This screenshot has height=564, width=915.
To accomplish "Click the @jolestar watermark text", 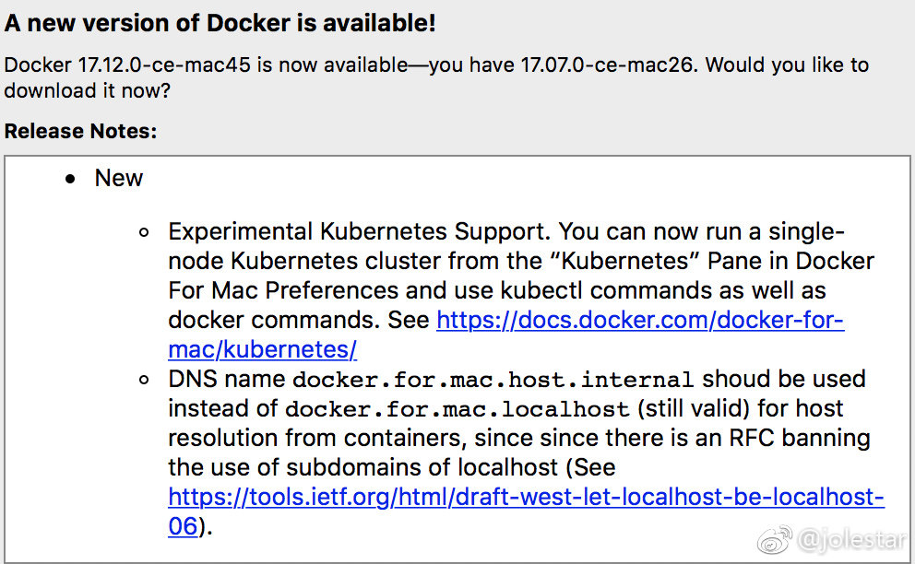I will point(850,540).
